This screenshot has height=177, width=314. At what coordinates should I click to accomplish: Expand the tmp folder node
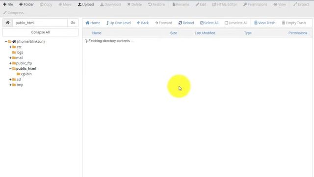pos(10,85)
